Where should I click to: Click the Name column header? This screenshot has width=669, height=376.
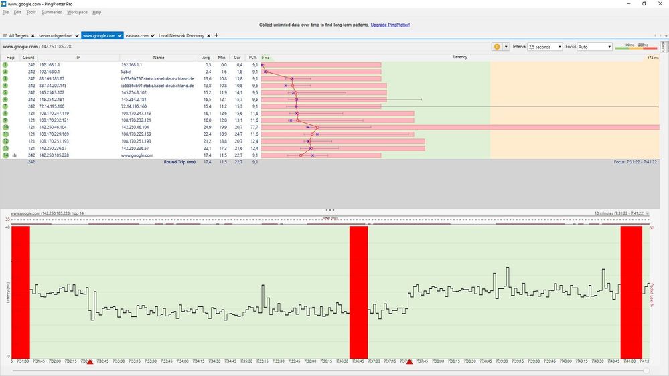click(x=159, y=58)
